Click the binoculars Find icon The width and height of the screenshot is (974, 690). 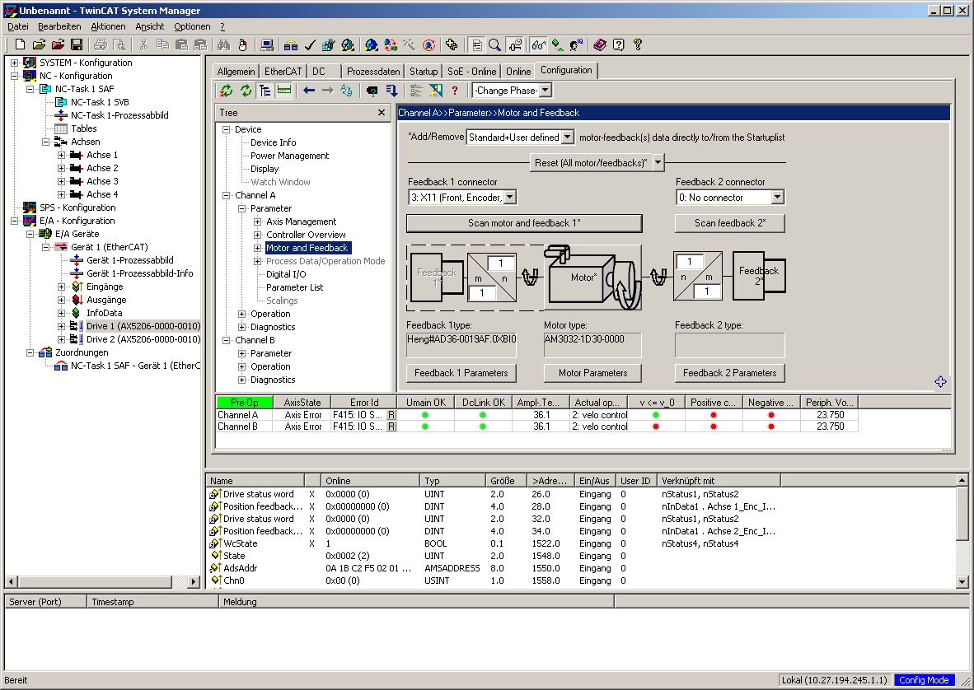223,44
